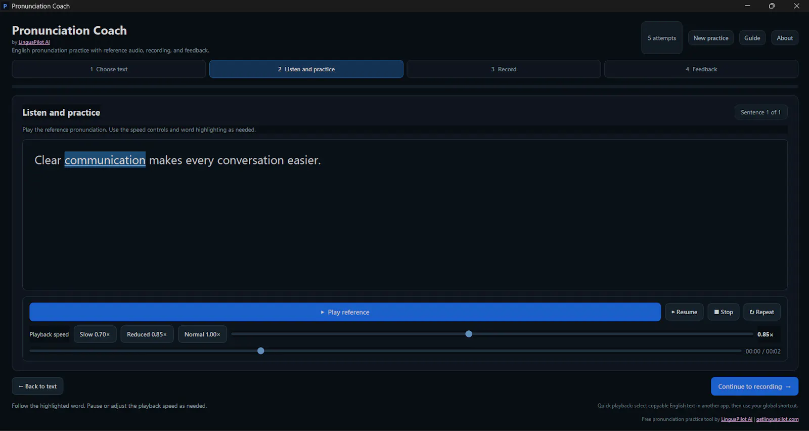The image size is (809, 431).
Task: Click the highlighted word 'communication'
Action: tap(105, 160)
